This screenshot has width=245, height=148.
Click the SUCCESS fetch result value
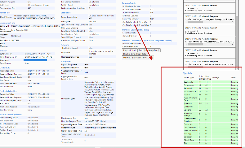(15, 40)
